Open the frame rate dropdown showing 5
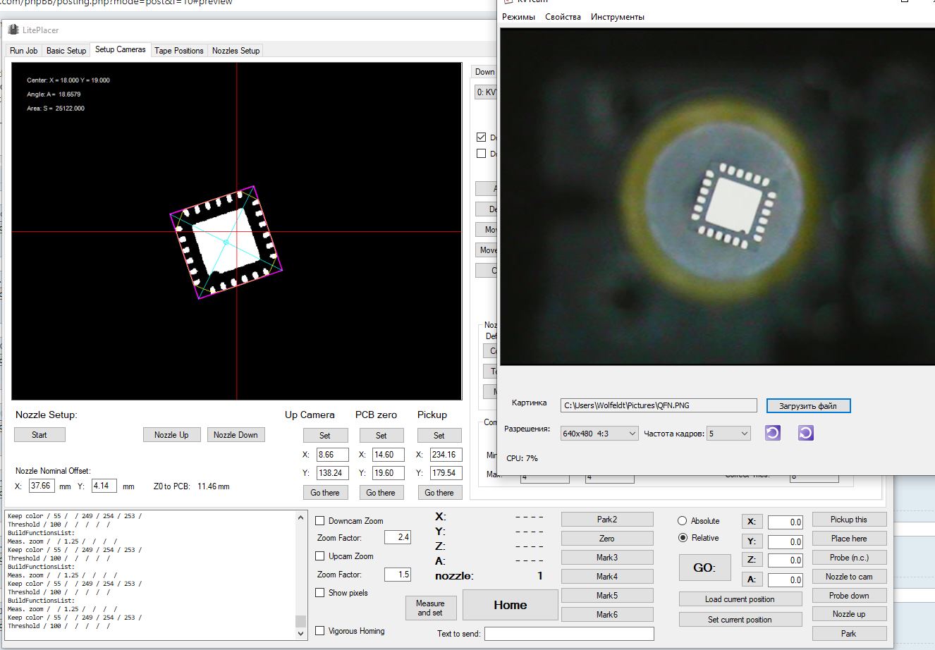This screenshot has width=935, height=650. click(x=729, y=434)
